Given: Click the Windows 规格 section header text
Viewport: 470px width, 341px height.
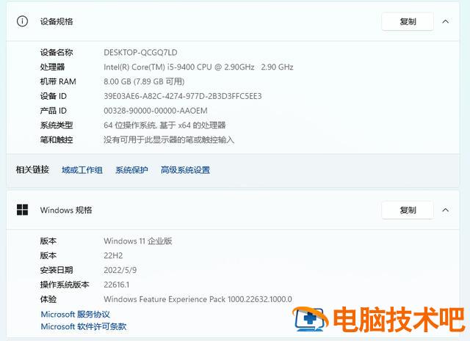Looking at the screenshot, I should tap(66, 210).
